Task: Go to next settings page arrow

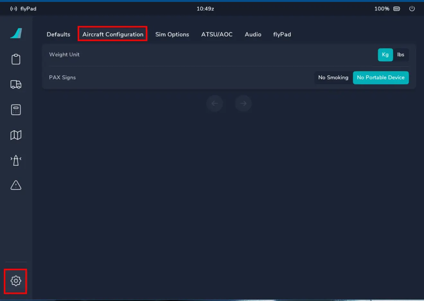Action: (243, 103)
